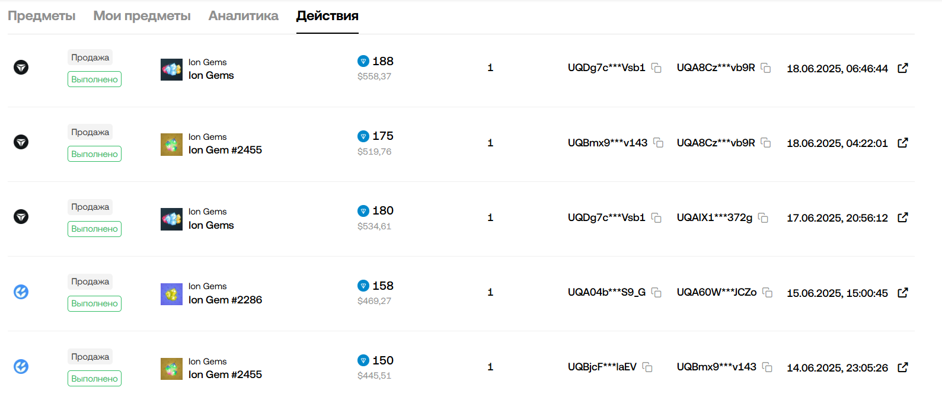Switch to the Предметы tab
This screenshot has height=400, width=942.
[x=41, y=16]
